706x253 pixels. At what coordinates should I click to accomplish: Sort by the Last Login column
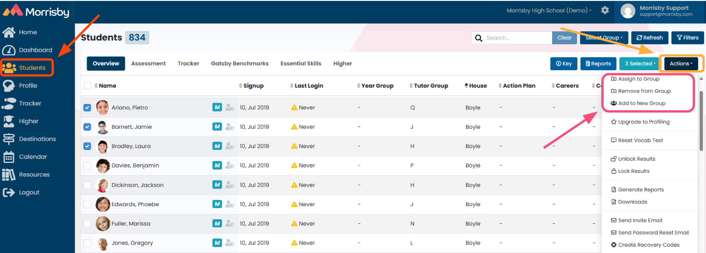(306, 86)
